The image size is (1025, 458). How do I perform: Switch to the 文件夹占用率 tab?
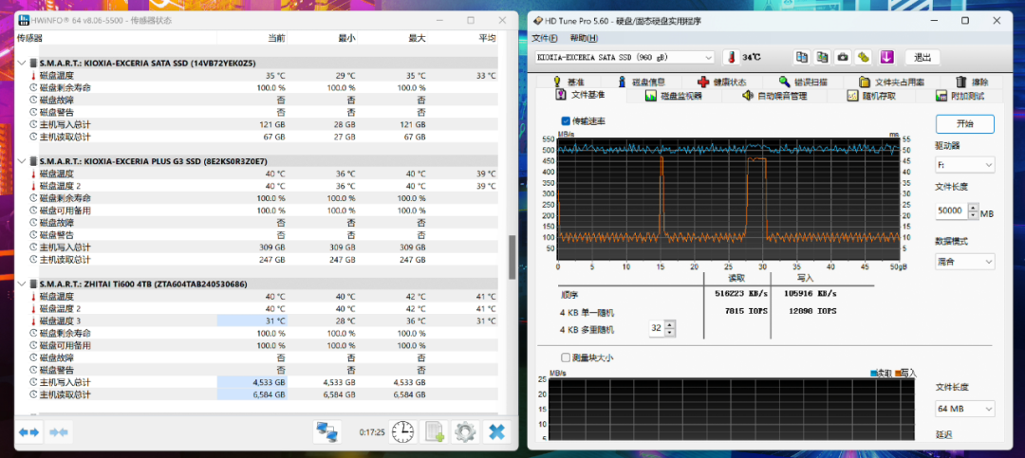tap(891, 82)
